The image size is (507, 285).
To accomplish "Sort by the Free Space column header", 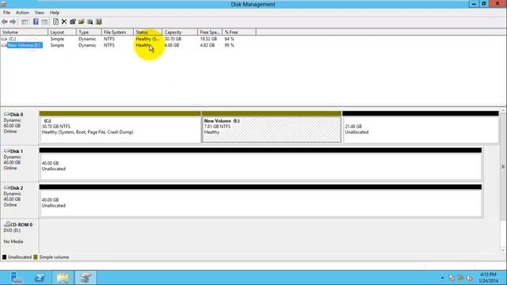I will pos(210,32).
